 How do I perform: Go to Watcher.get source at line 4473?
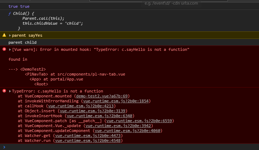click(x=84, y=136)
